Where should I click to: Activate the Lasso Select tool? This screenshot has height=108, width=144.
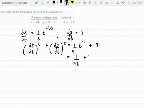43,3
